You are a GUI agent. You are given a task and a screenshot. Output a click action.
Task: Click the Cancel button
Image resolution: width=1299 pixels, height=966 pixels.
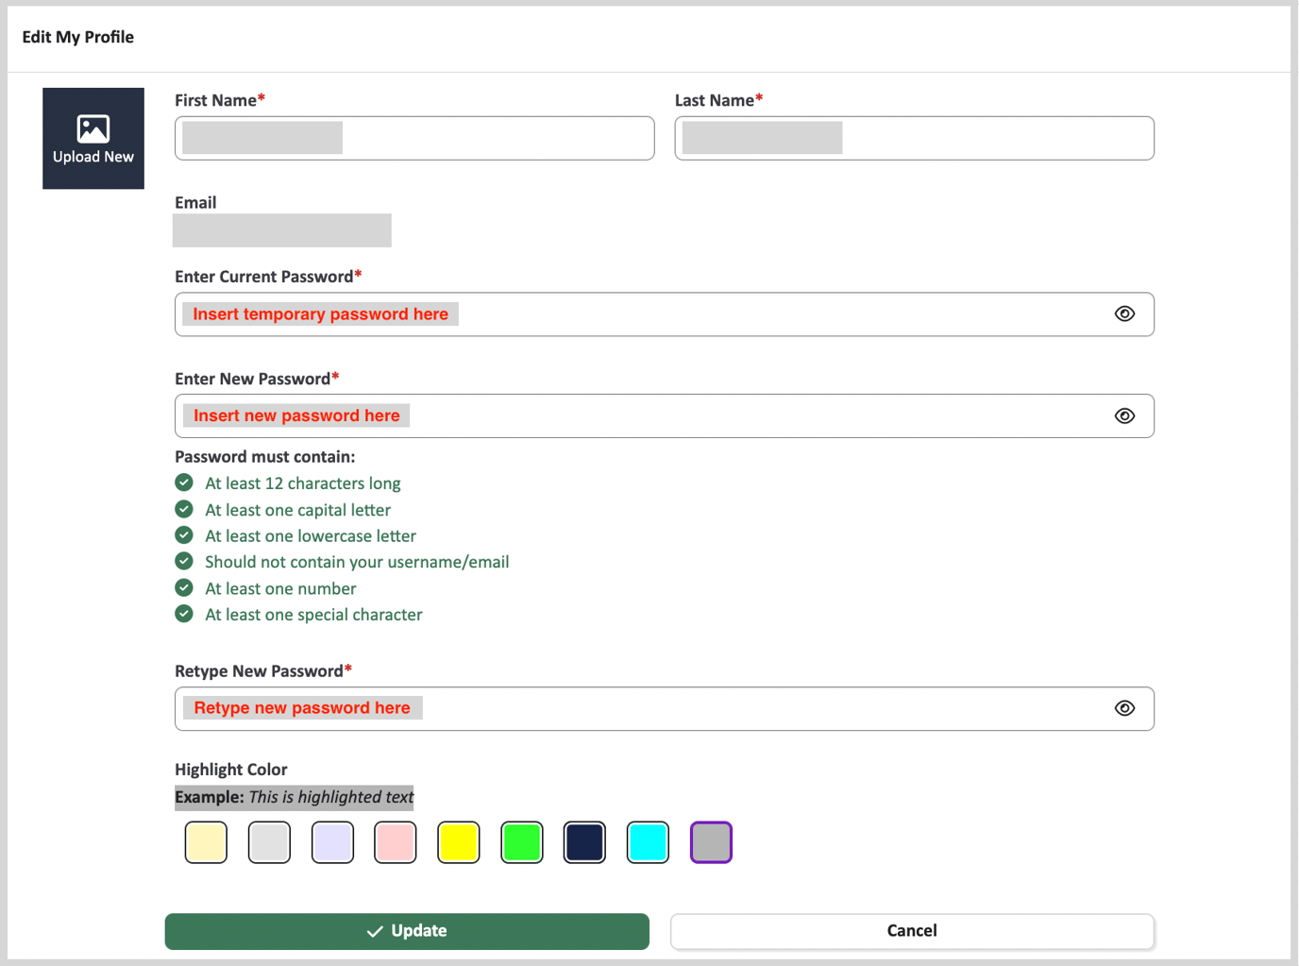[x=911, y=930]
